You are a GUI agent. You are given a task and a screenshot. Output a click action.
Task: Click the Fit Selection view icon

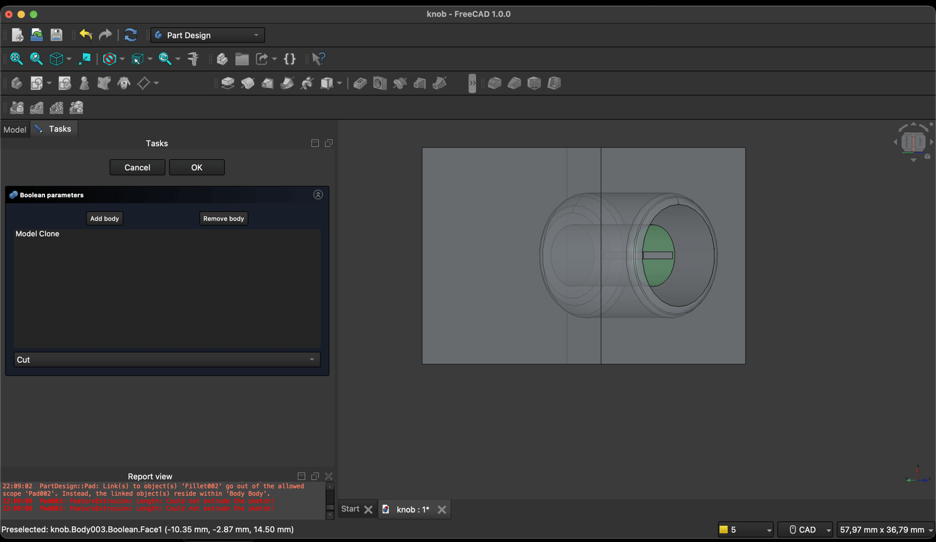tap(36, 59)
